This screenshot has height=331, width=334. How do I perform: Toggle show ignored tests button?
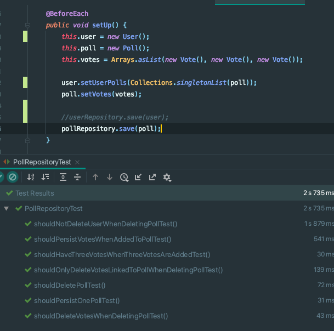pos(13,177)
